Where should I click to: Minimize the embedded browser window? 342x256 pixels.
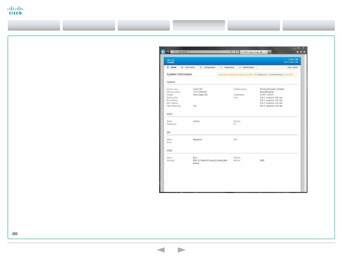click(294, 48)
